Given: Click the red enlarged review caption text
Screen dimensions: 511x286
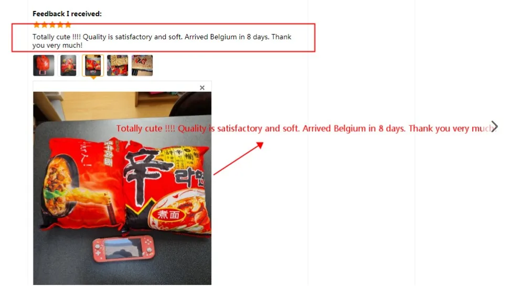Looking at the screenshot, I should coord(306,129).
